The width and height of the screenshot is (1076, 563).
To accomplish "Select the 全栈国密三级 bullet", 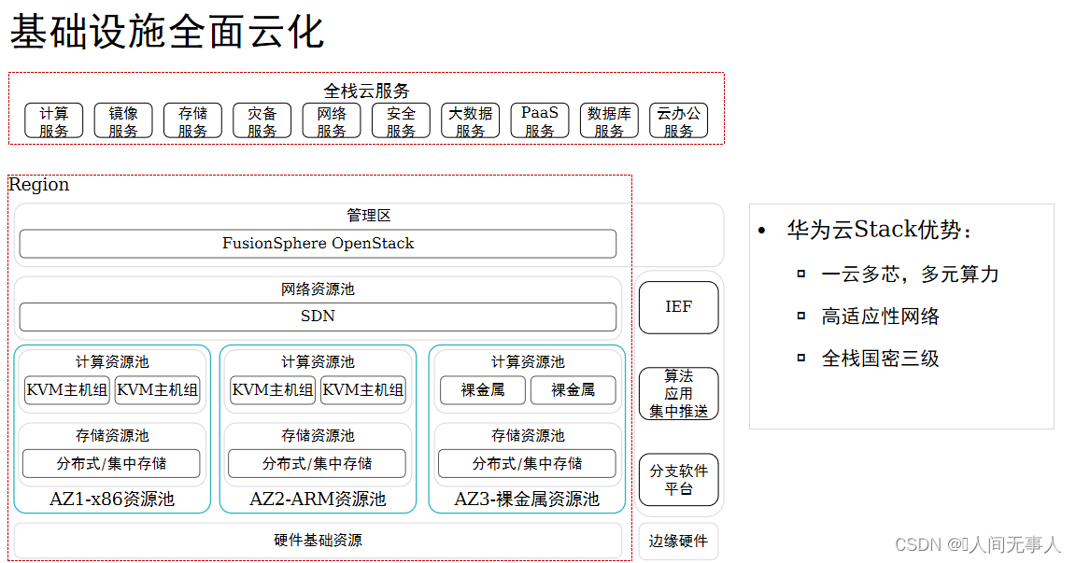I will point(881,358).
